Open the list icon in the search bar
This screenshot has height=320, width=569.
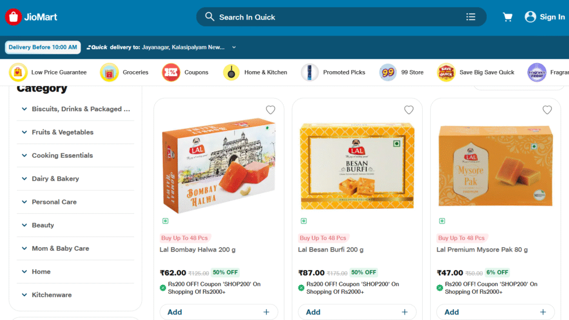(471, 17)
